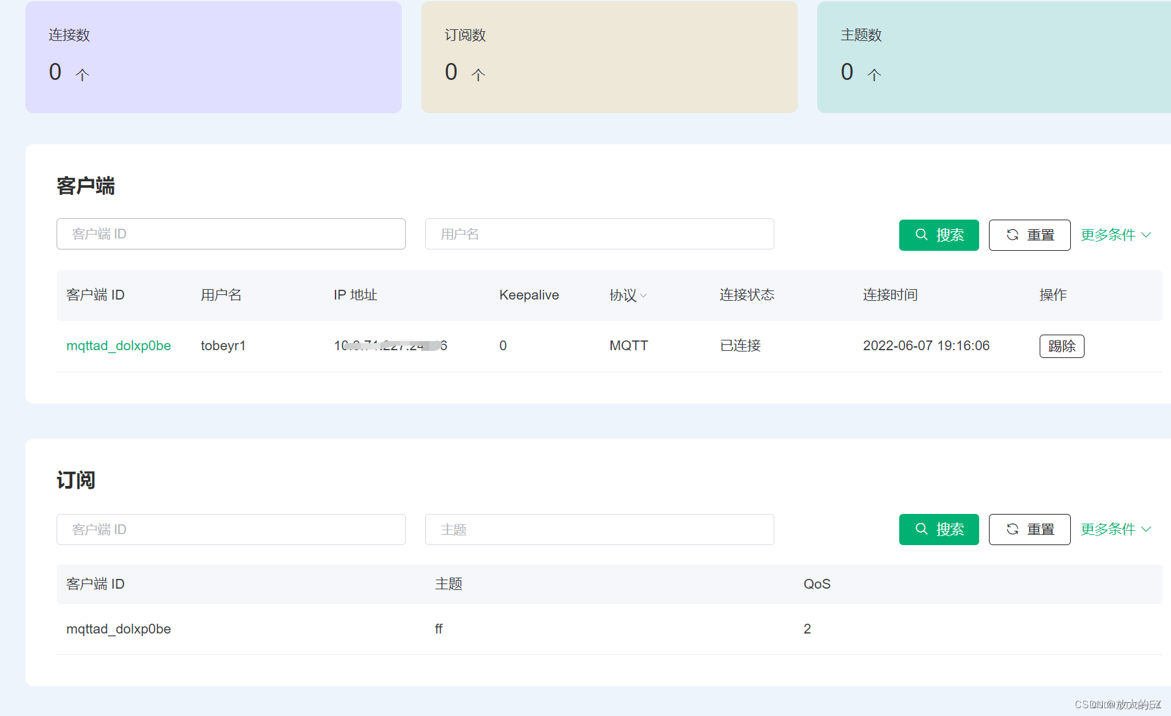Image resolution: width=1171 pixels, height=716 pixels.
Task: Select the 连接数 statistics card
Action: [213, 57]
